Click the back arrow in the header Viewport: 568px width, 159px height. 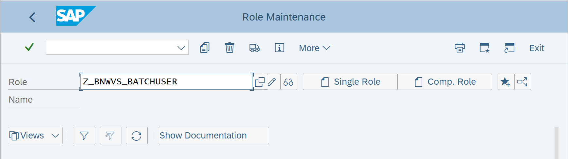coord(32,17)
